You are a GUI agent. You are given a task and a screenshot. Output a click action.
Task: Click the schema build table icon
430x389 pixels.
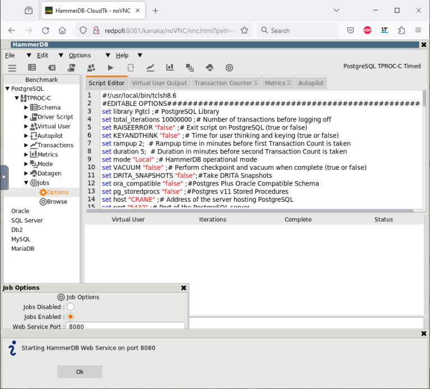(32, 68)
